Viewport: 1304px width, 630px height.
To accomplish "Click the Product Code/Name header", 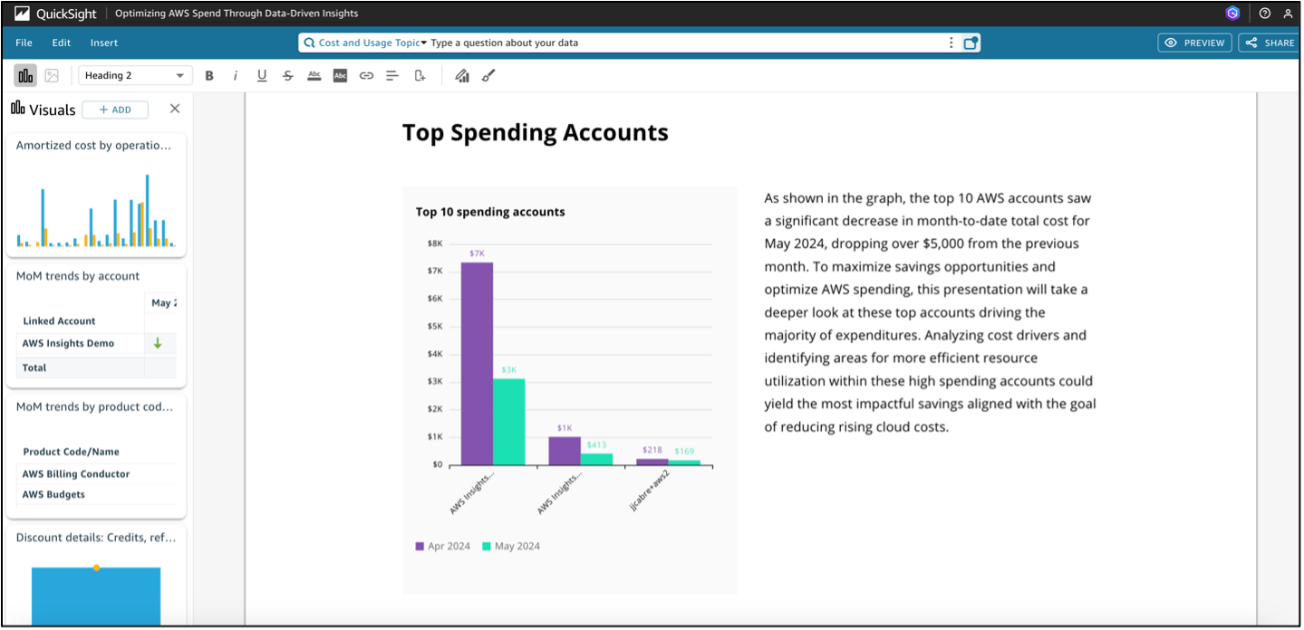I will [71, 452].
